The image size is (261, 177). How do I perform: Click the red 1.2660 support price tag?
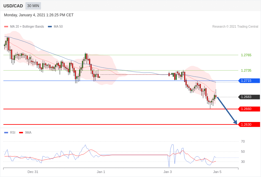pyautogui.click(x=249, y=109)
